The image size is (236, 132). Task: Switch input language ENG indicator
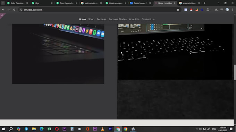pos(214,129)
